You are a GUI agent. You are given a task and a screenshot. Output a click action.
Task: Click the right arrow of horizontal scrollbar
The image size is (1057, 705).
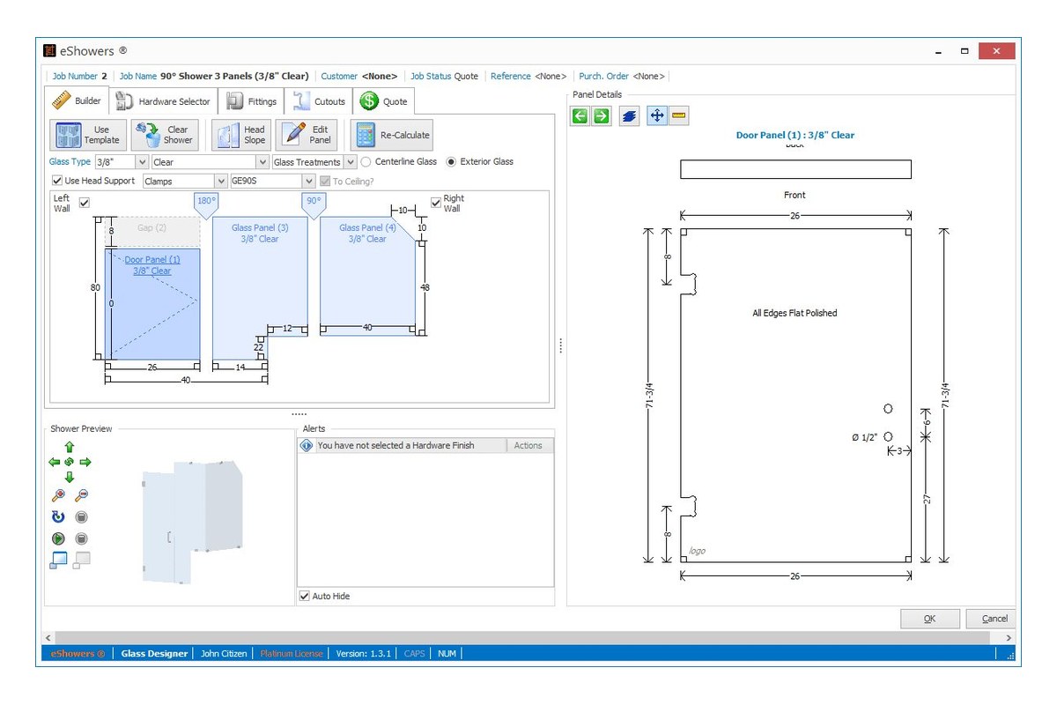[x=1009, y=638]
